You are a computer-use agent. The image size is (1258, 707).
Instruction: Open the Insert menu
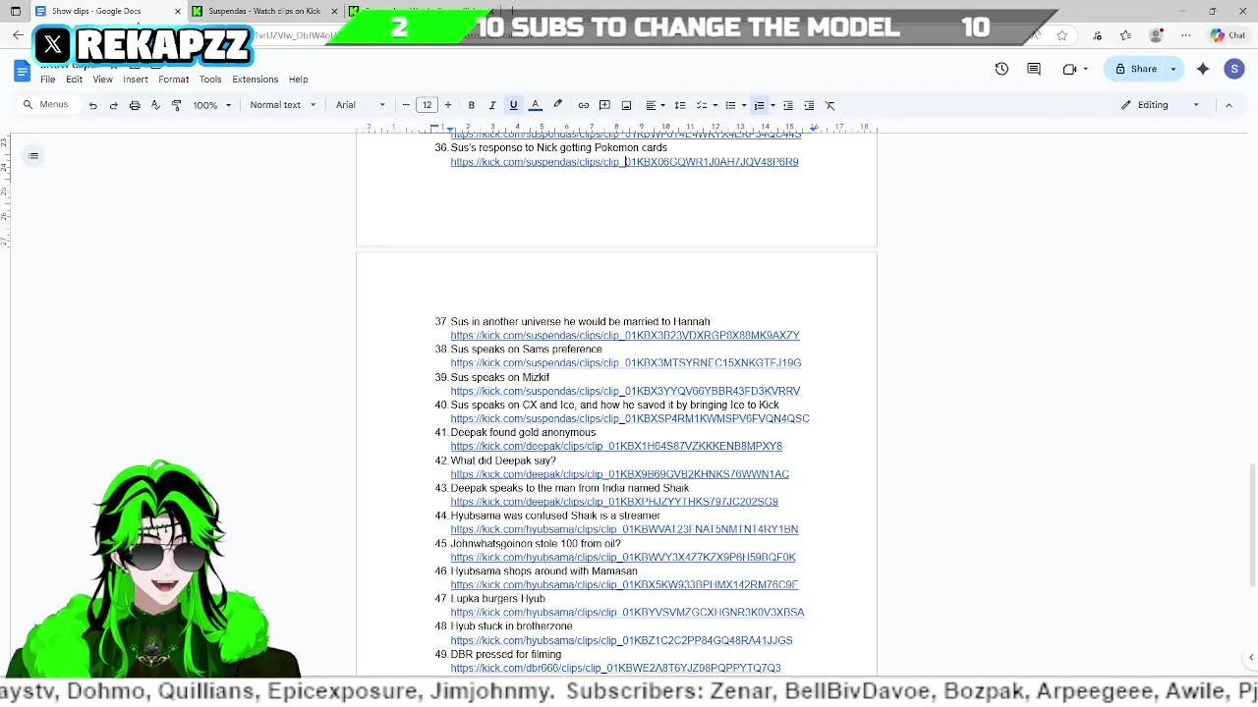tap(136, 80)
